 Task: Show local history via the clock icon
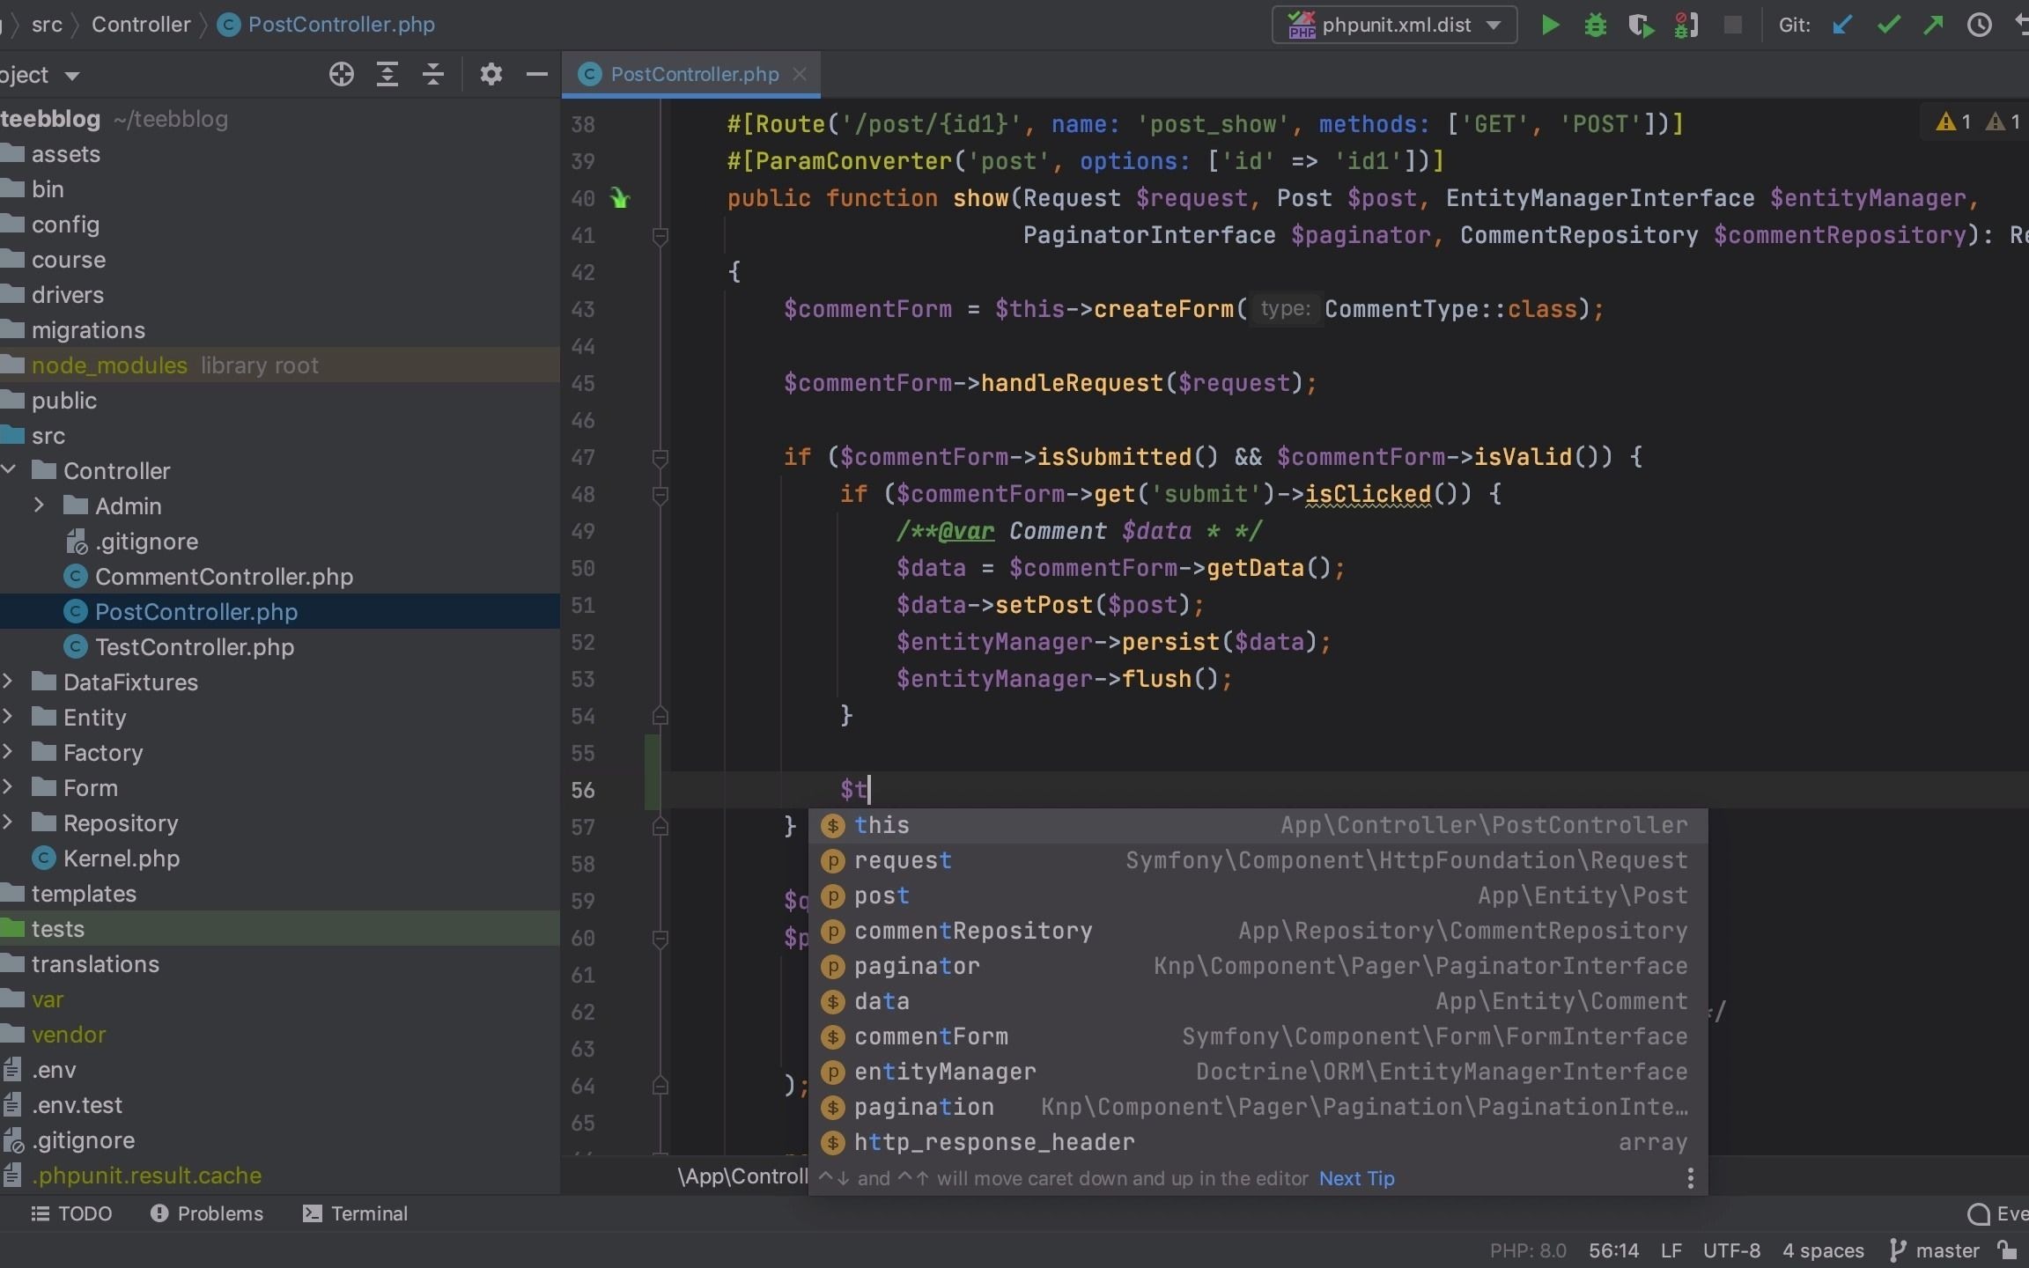[1979, 25]
